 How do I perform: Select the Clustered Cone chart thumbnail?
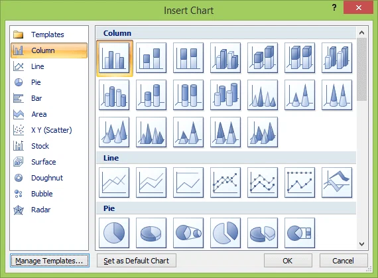pos(263,96)
